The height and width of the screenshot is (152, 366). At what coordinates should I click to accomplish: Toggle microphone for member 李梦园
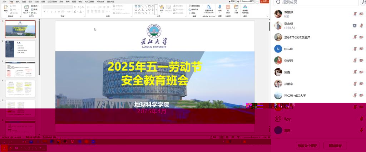click(355, 61)
